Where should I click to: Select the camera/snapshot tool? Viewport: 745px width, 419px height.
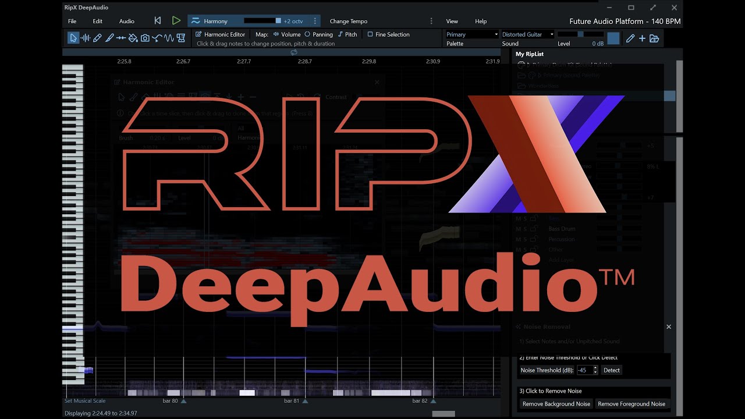click(x=145, y=37)
